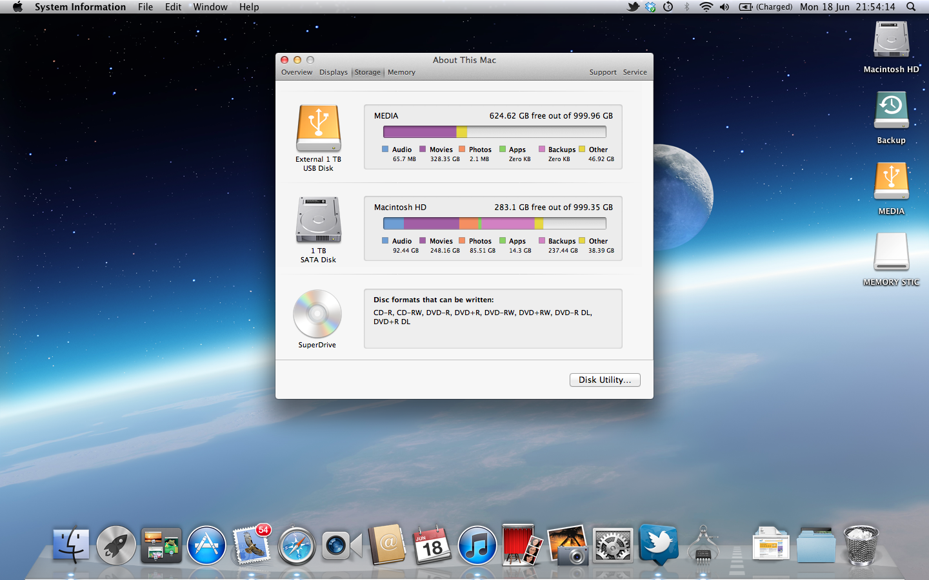The width and height of the screenshot is (929, 580).
Task: Click 'Disc formats that can be written:' text
Action: [x=434, y=300]
